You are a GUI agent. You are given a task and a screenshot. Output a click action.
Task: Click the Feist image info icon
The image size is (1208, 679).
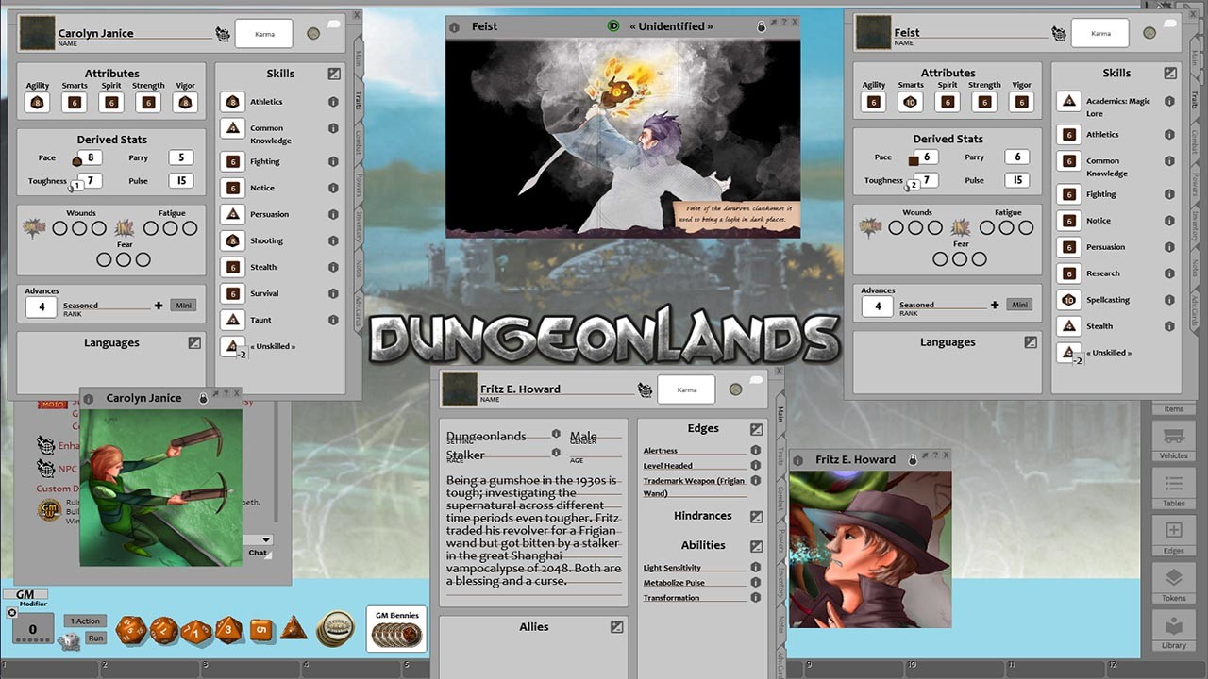455,27
